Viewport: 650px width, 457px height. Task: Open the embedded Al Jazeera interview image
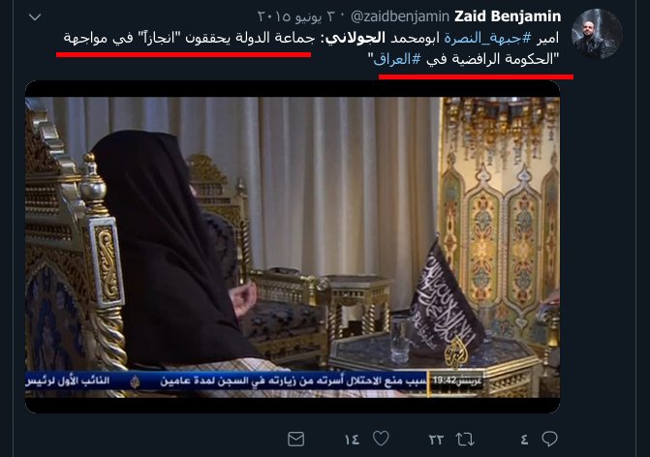tap(293, 247)
